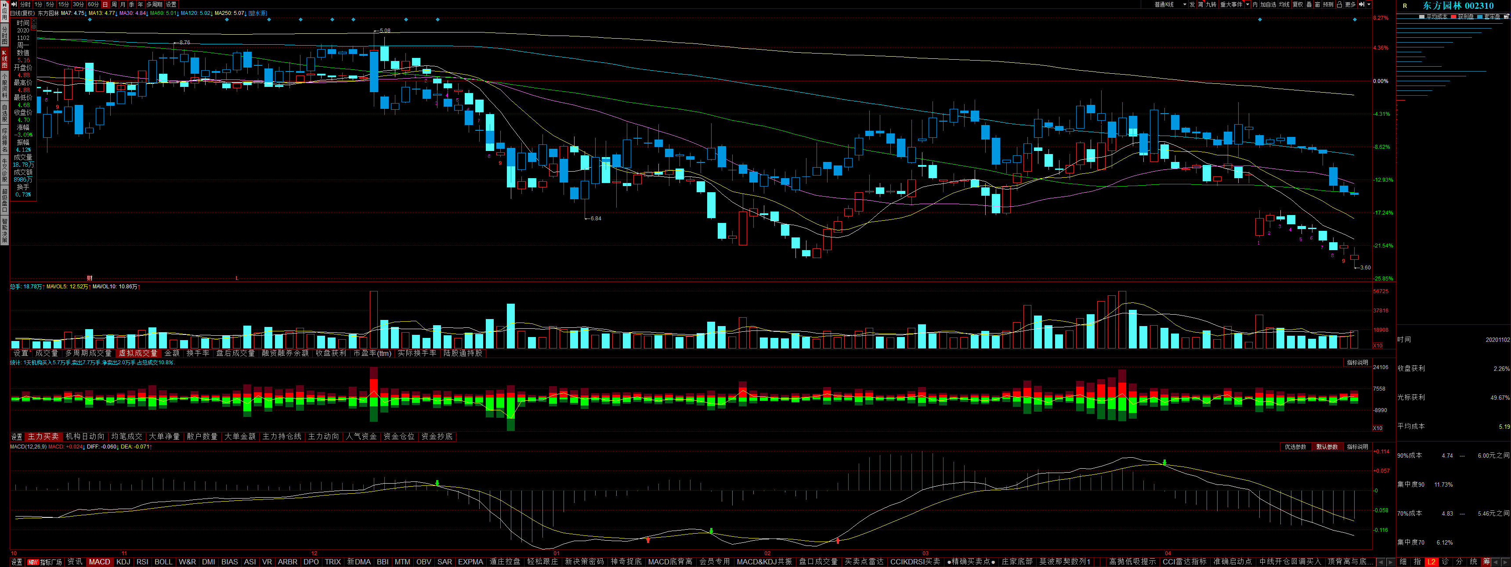Select the KDJ indicator tab

123,562
